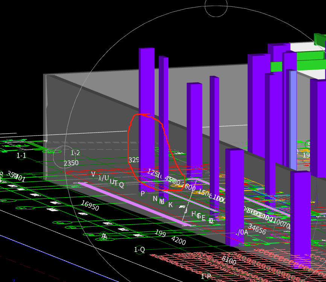Select the light blue column
Screen dimensions: 326x282
click(293, 120)
